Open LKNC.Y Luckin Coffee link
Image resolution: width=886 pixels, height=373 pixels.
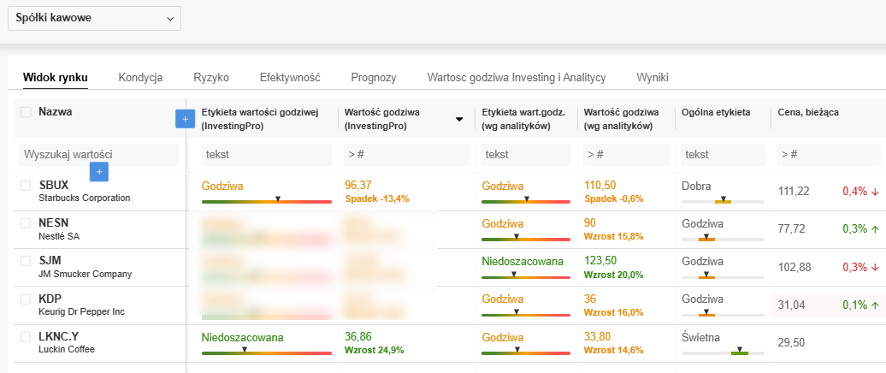click(x=66, y=342)
